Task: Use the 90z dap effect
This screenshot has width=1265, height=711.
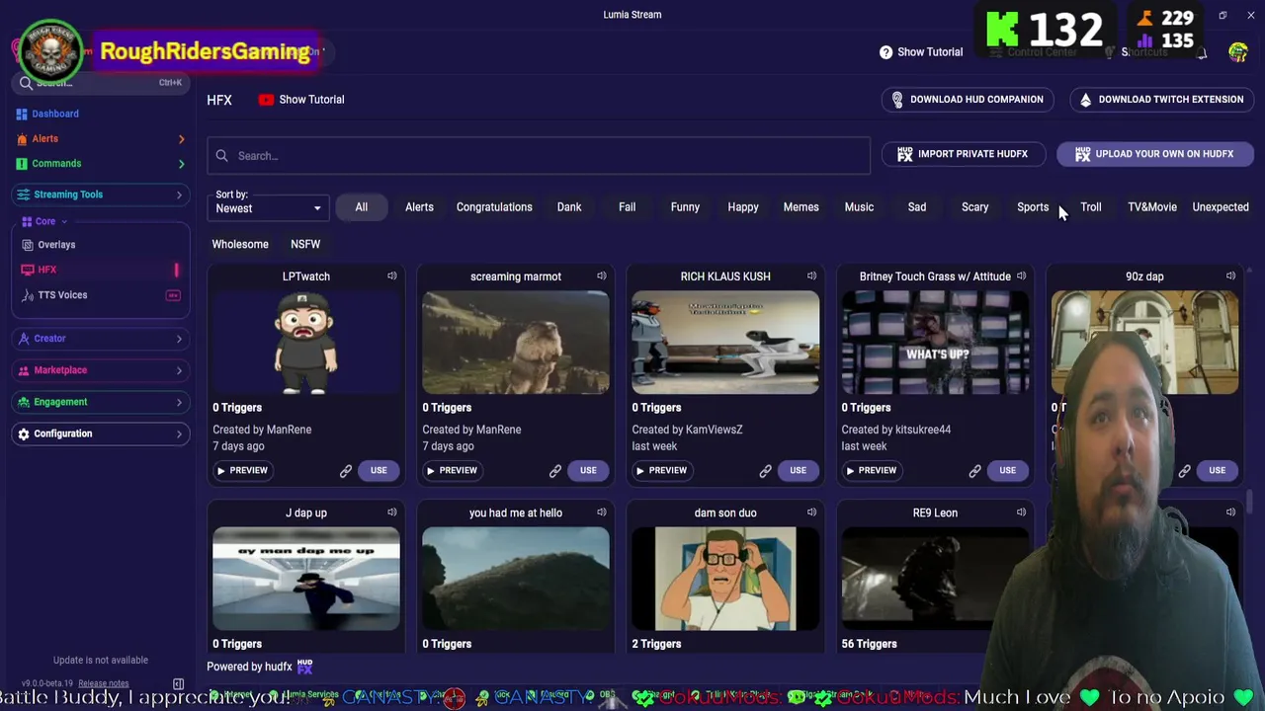Action: pos(1217,470)
